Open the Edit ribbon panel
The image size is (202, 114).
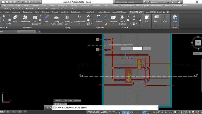(147, 19)
